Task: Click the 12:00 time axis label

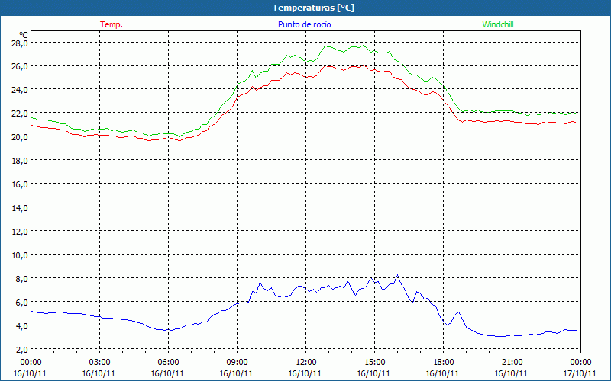Action: point(306,363)
